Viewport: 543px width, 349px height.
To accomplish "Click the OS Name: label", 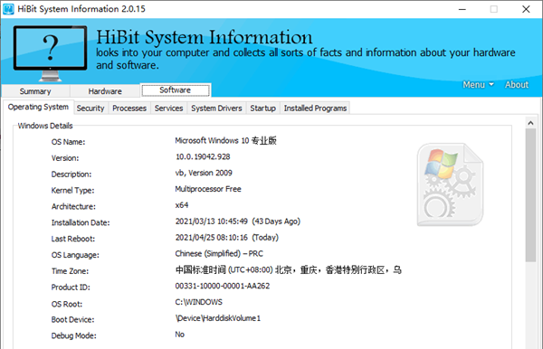I will point(68,142).
